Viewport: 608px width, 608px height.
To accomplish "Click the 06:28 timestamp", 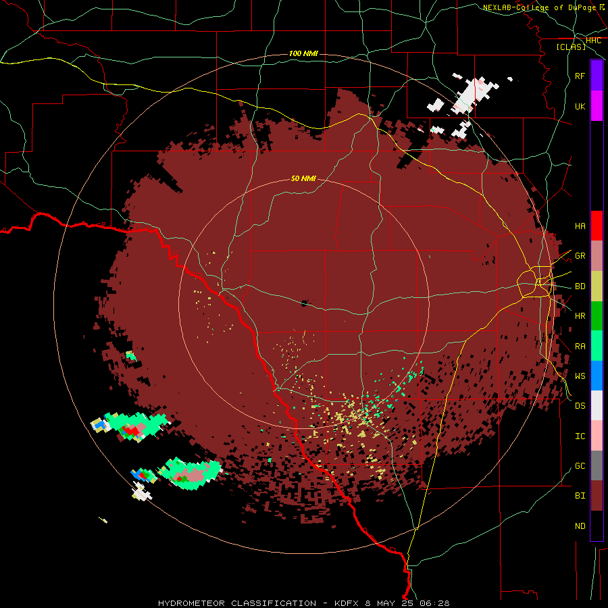I will coord(434,603).
